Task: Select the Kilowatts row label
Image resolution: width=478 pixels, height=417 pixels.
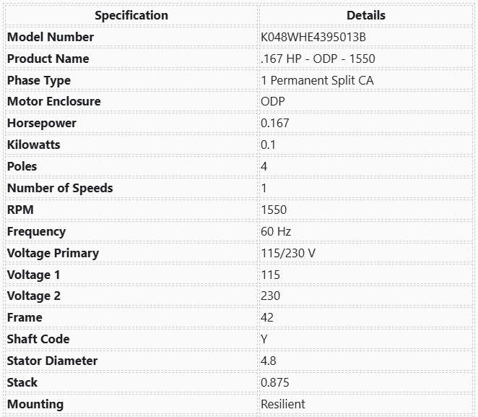Action: coord(34,145)
